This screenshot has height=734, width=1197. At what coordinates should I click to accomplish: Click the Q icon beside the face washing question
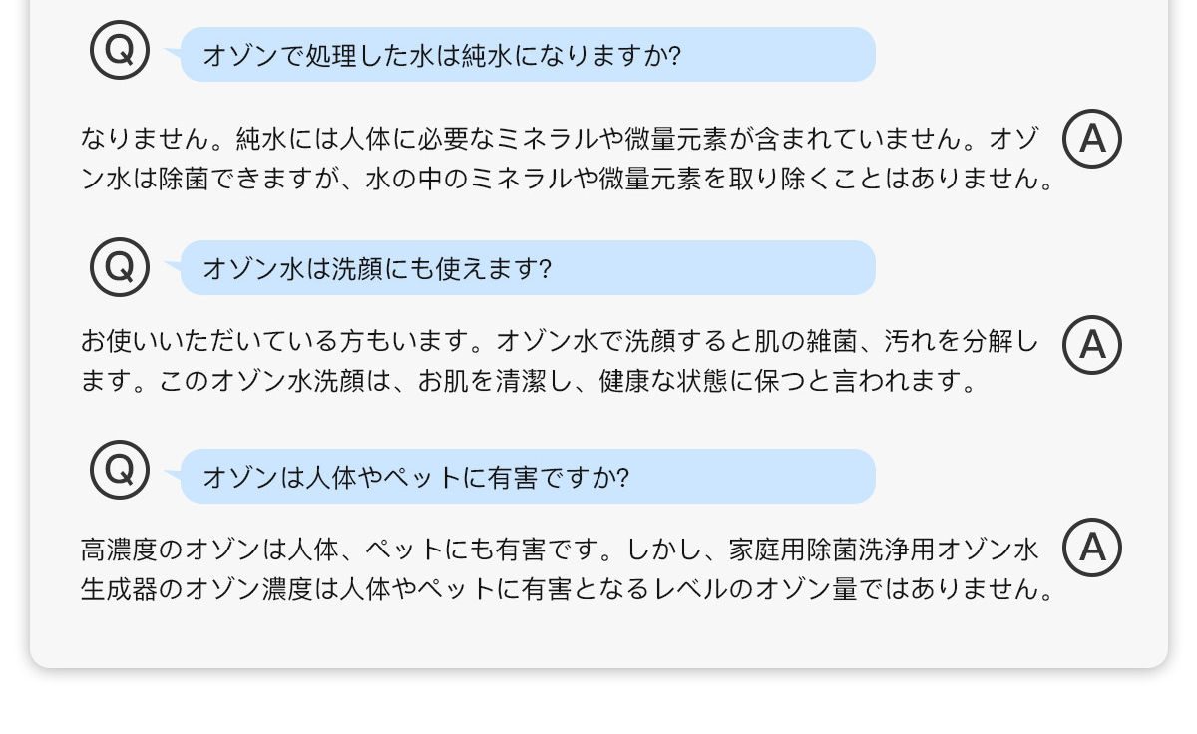(x=120, y=266)
